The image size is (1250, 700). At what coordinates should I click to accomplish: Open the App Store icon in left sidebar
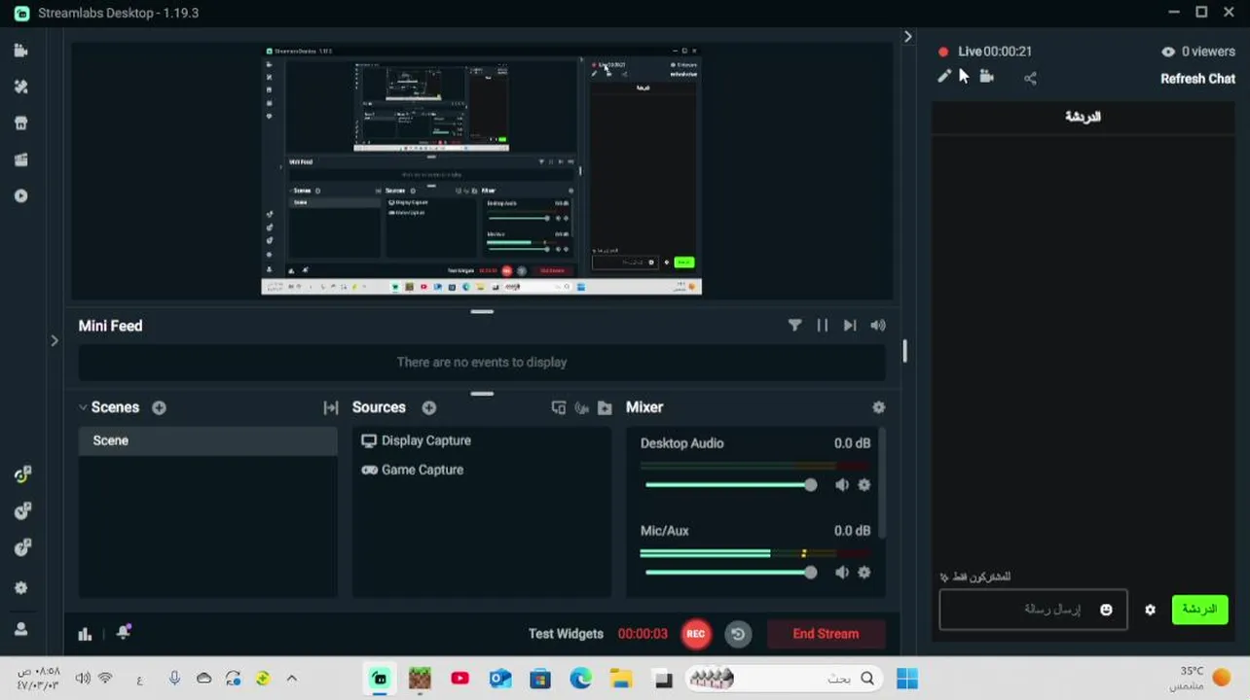tap(21, 123)
